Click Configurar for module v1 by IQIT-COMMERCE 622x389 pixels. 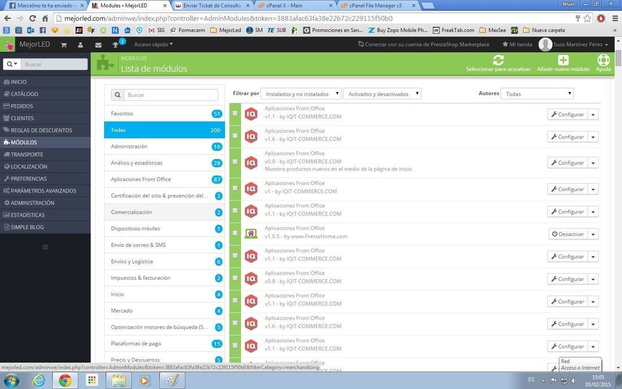(x=567, y=189)
